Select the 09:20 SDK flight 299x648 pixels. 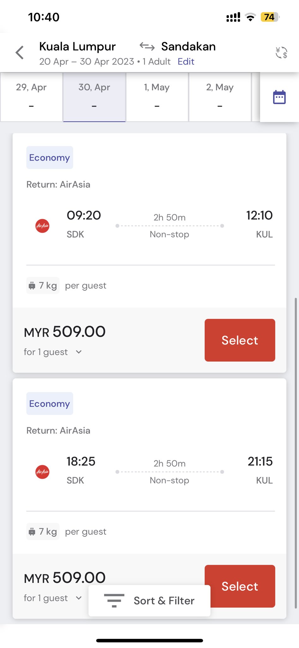240,340
